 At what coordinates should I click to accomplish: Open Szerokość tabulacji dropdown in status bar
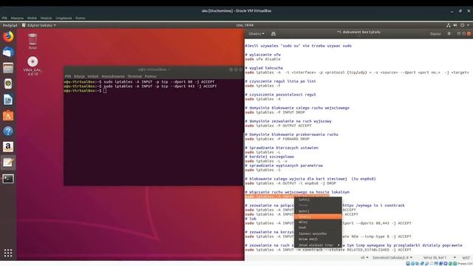pyautogui.click(x=392, y=258)
